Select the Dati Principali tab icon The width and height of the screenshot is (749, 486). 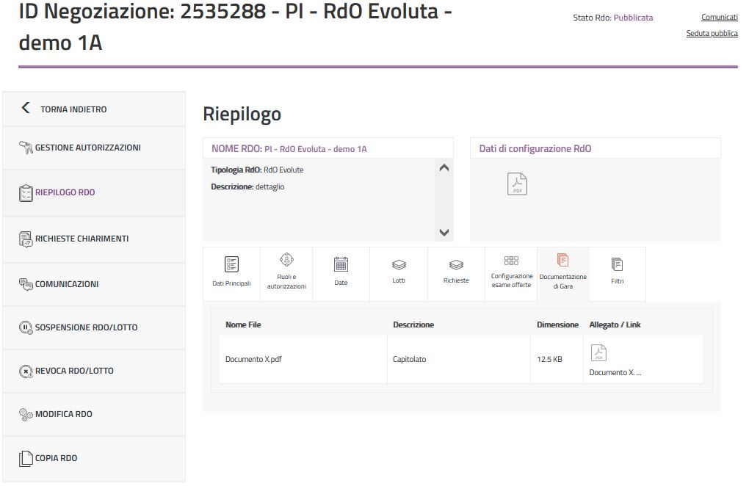click(231, 265)
